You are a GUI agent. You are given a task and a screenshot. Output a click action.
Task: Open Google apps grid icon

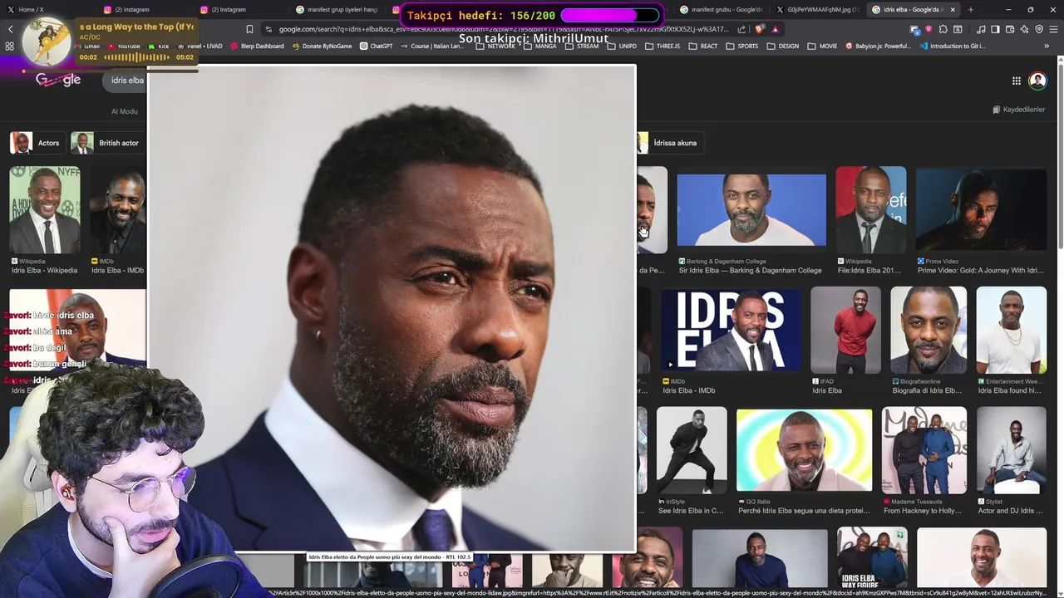coord(1016,81)
